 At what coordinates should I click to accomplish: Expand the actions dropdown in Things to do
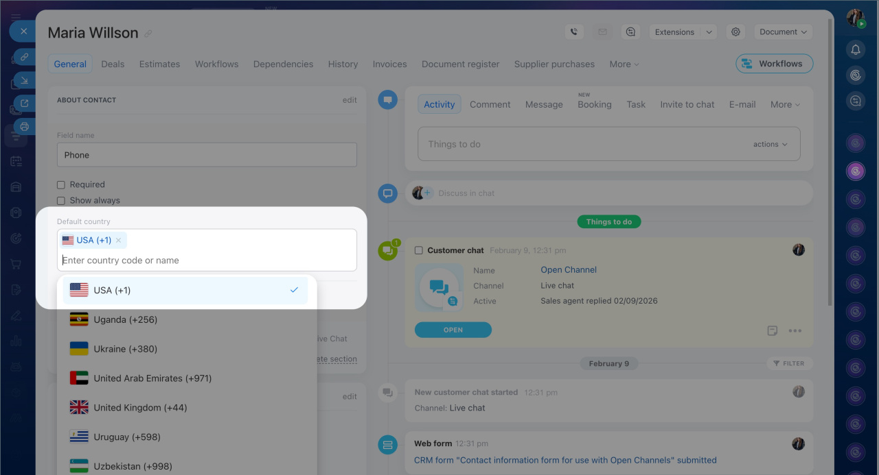770,144
